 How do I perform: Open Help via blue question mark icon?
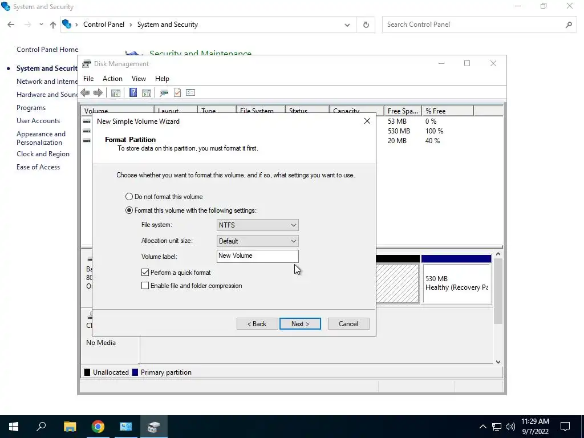pos(133,92)
